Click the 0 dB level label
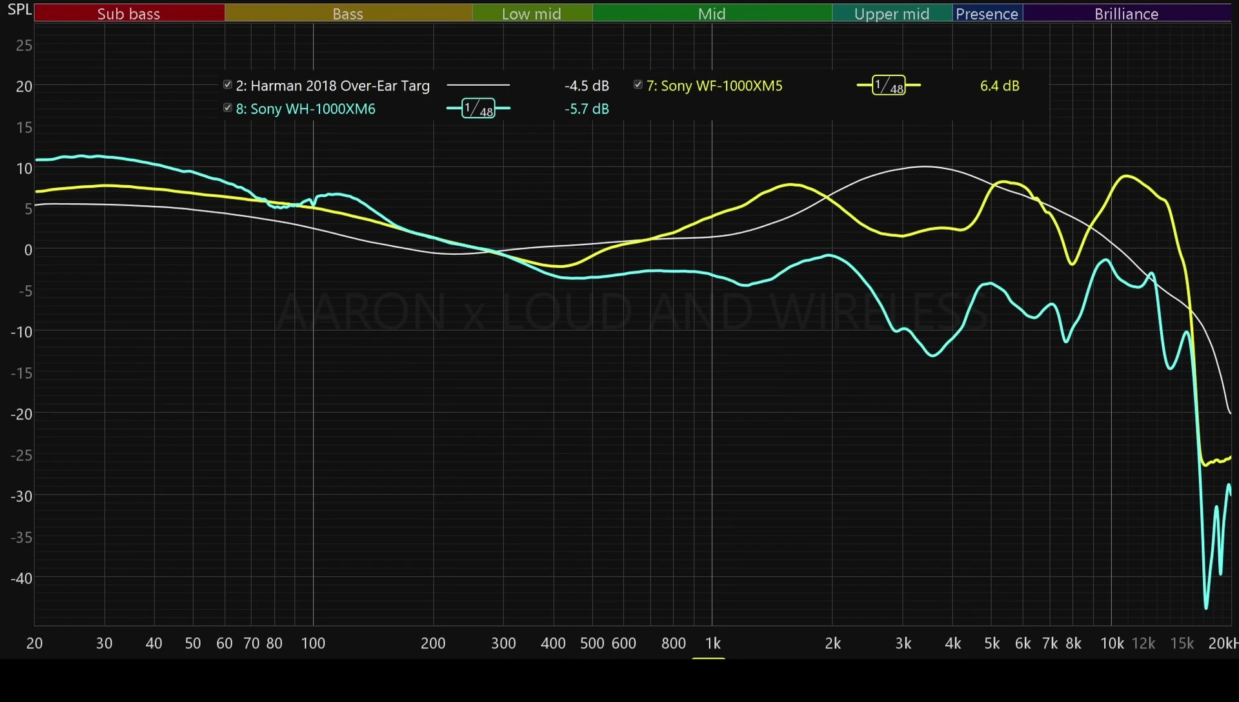This screenshot has width=1239, height=702. point(28,250)
